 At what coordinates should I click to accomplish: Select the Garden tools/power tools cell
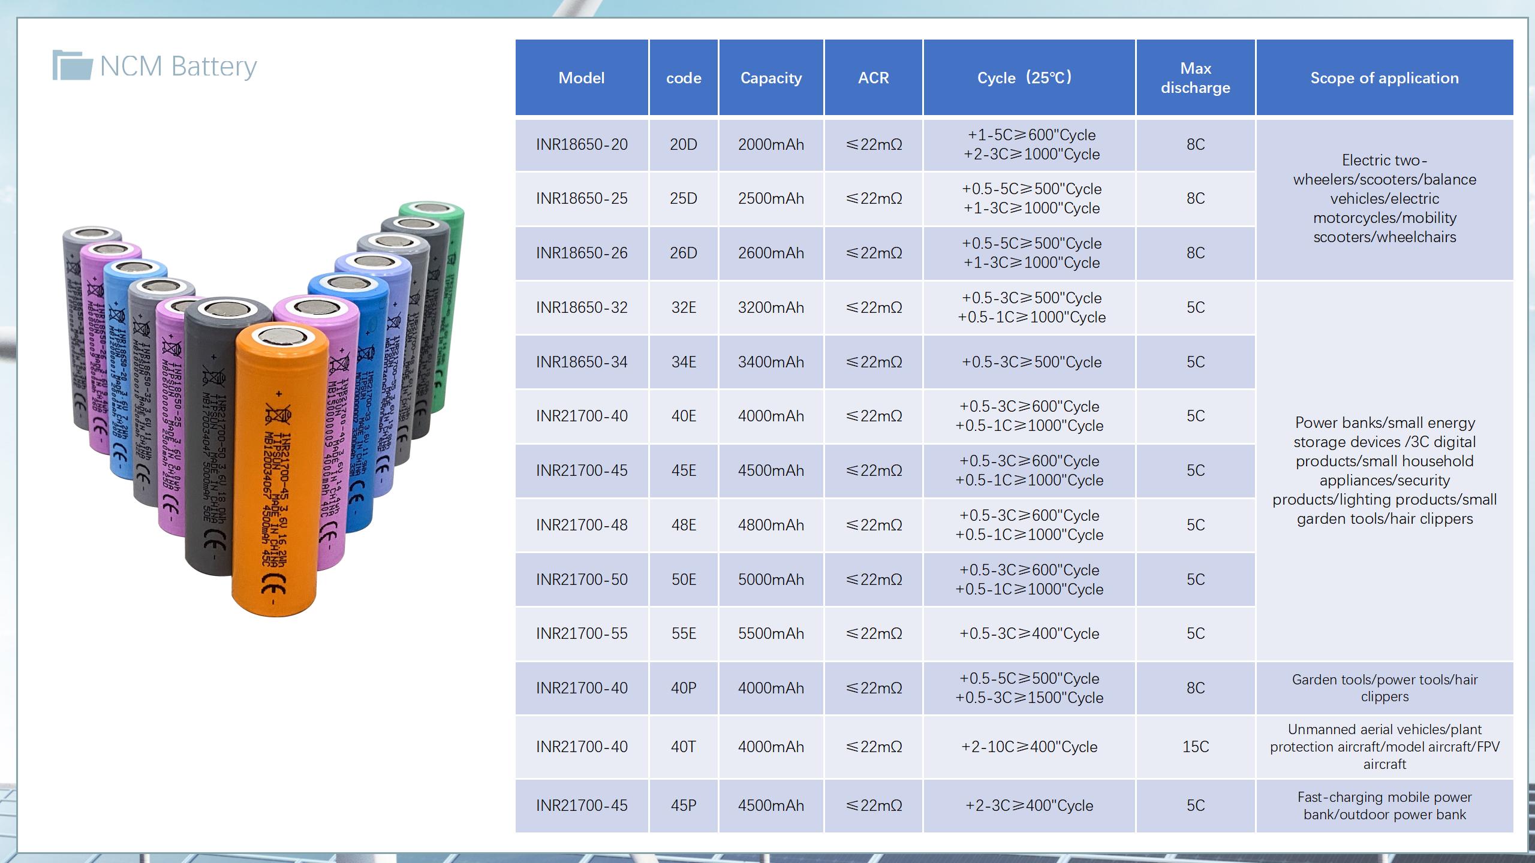pos(1384,688)
